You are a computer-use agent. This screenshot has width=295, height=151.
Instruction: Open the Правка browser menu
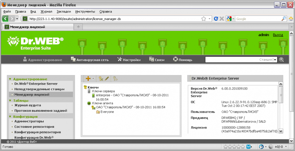coord(21,11)
